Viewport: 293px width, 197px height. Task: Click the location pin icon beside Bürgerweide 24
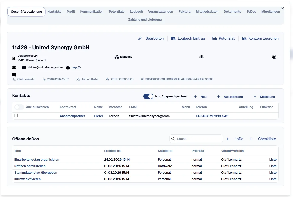coord(14,58)
